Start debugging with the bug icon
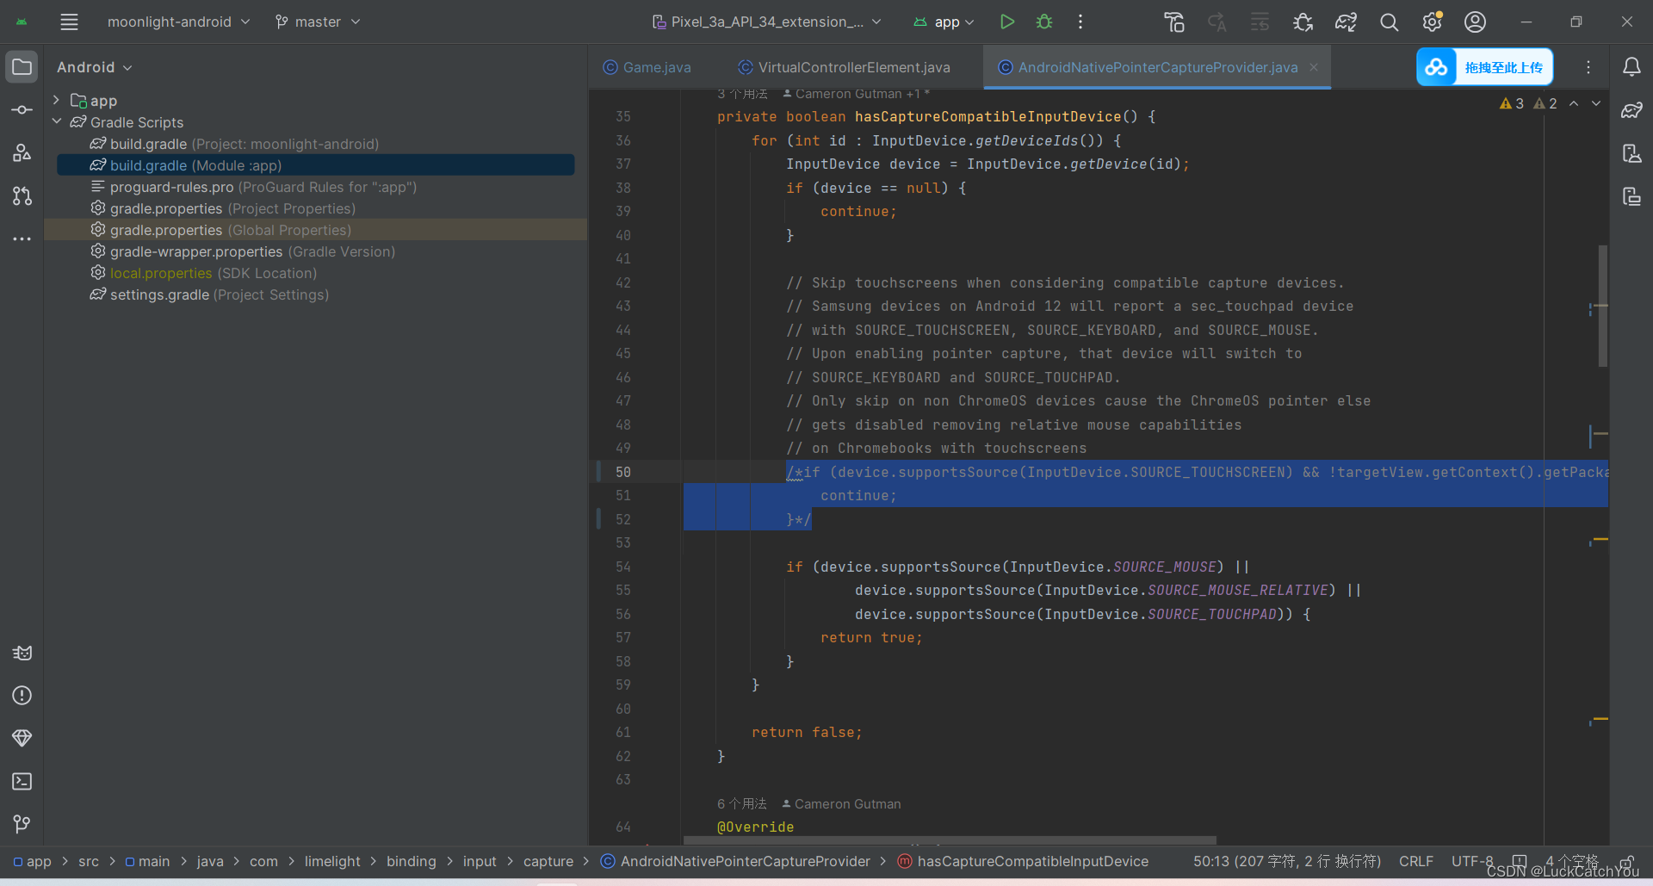 click(1044, 22)
